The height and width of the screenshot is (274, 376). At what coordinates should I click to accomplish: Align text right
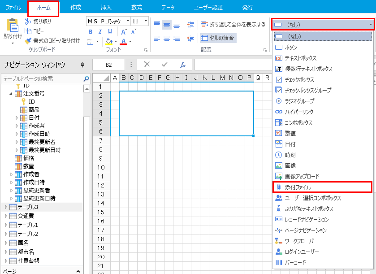177,38
